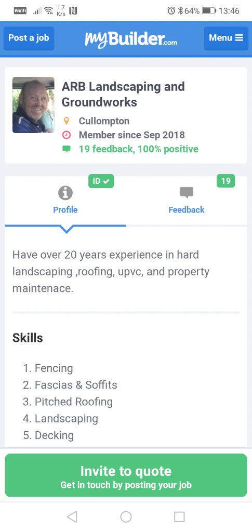Click the location pin icon near Cullompton
Viewport: 252px width, 532px height.
tap(67, 121)
